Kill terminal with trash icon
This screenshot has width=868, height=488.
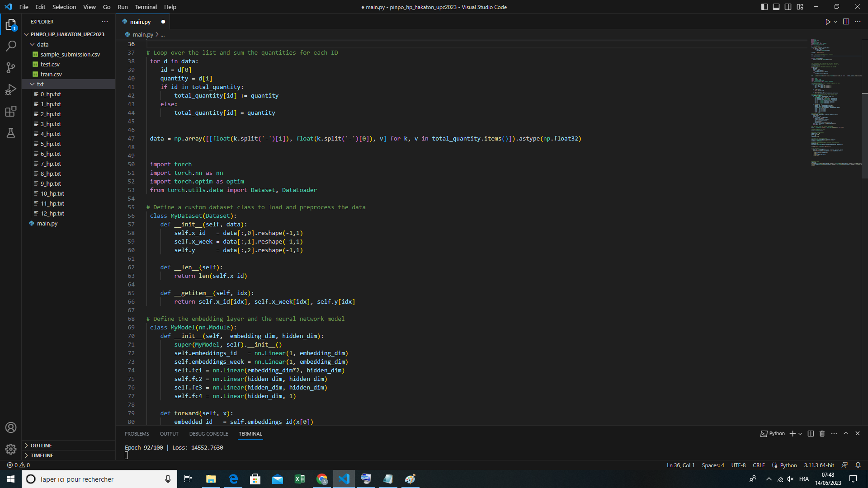pos(822,434)
